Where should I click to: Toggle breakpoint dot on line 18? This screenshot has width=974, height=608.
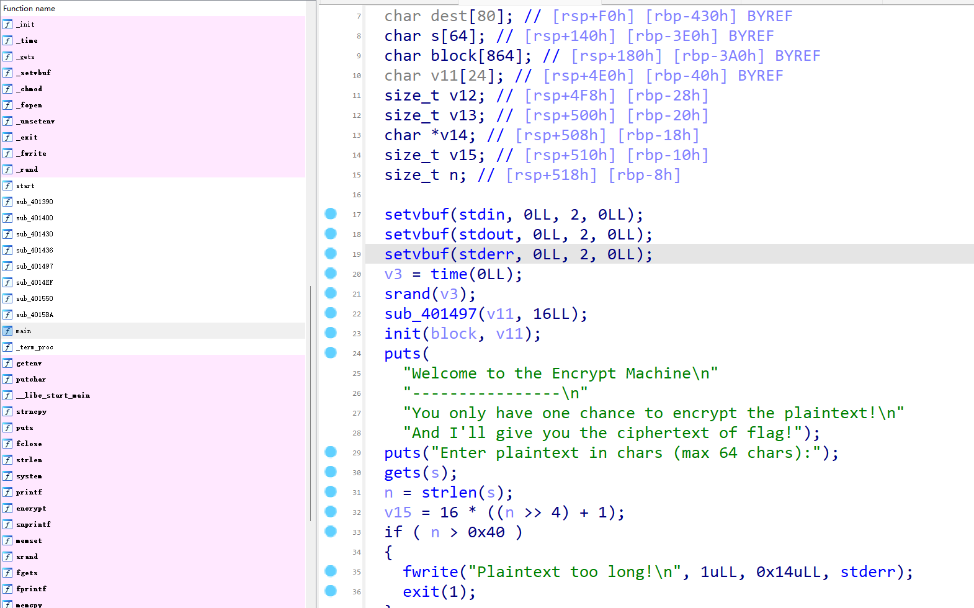tap(331, 233)
